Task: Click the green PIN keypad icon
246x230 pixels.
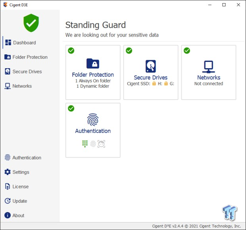Action: pos(85,144)
